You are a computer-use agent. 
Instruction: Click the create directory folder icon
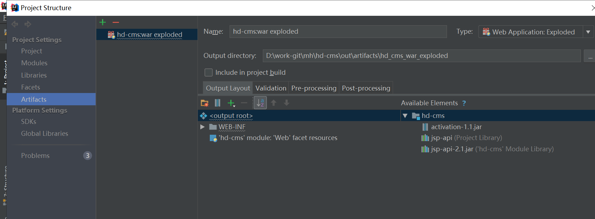[x=205, y=103]
